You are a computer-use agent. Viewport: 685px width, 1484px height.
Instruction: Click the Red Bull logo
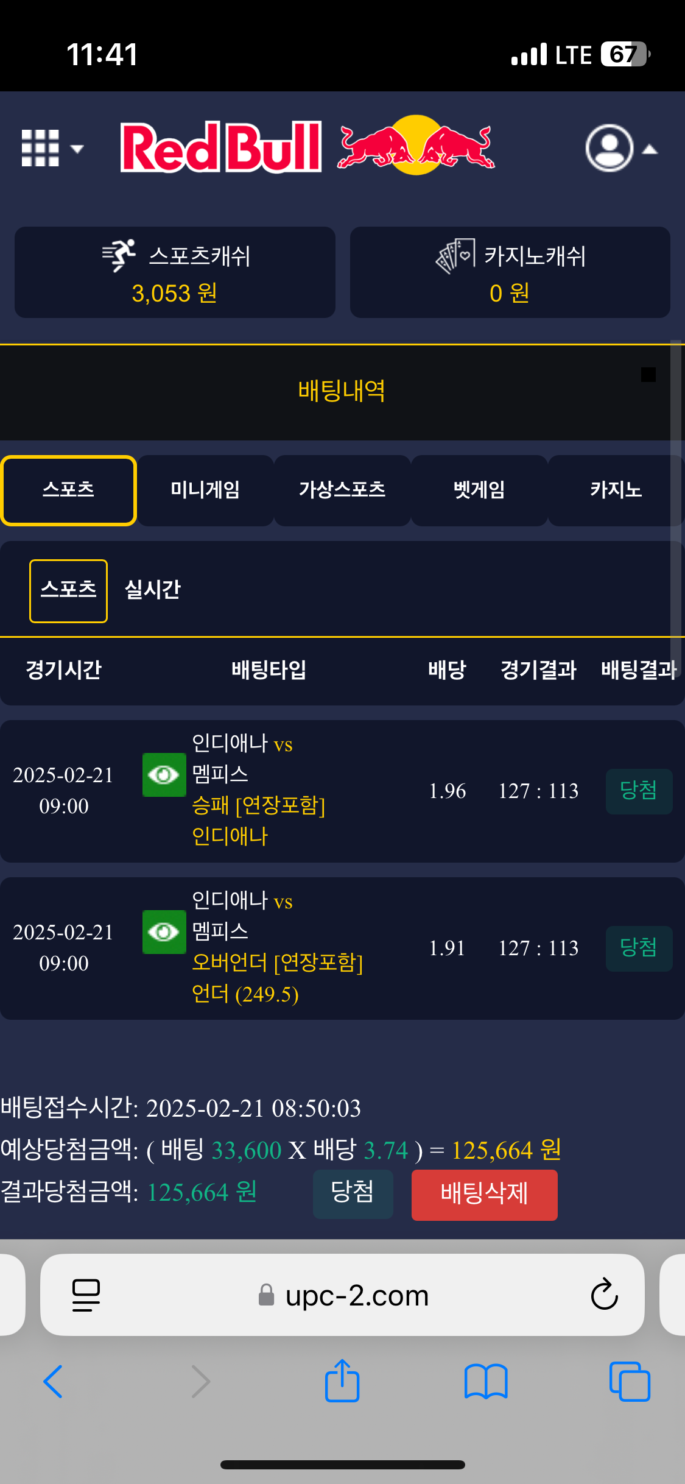click(x=307, y=146)
